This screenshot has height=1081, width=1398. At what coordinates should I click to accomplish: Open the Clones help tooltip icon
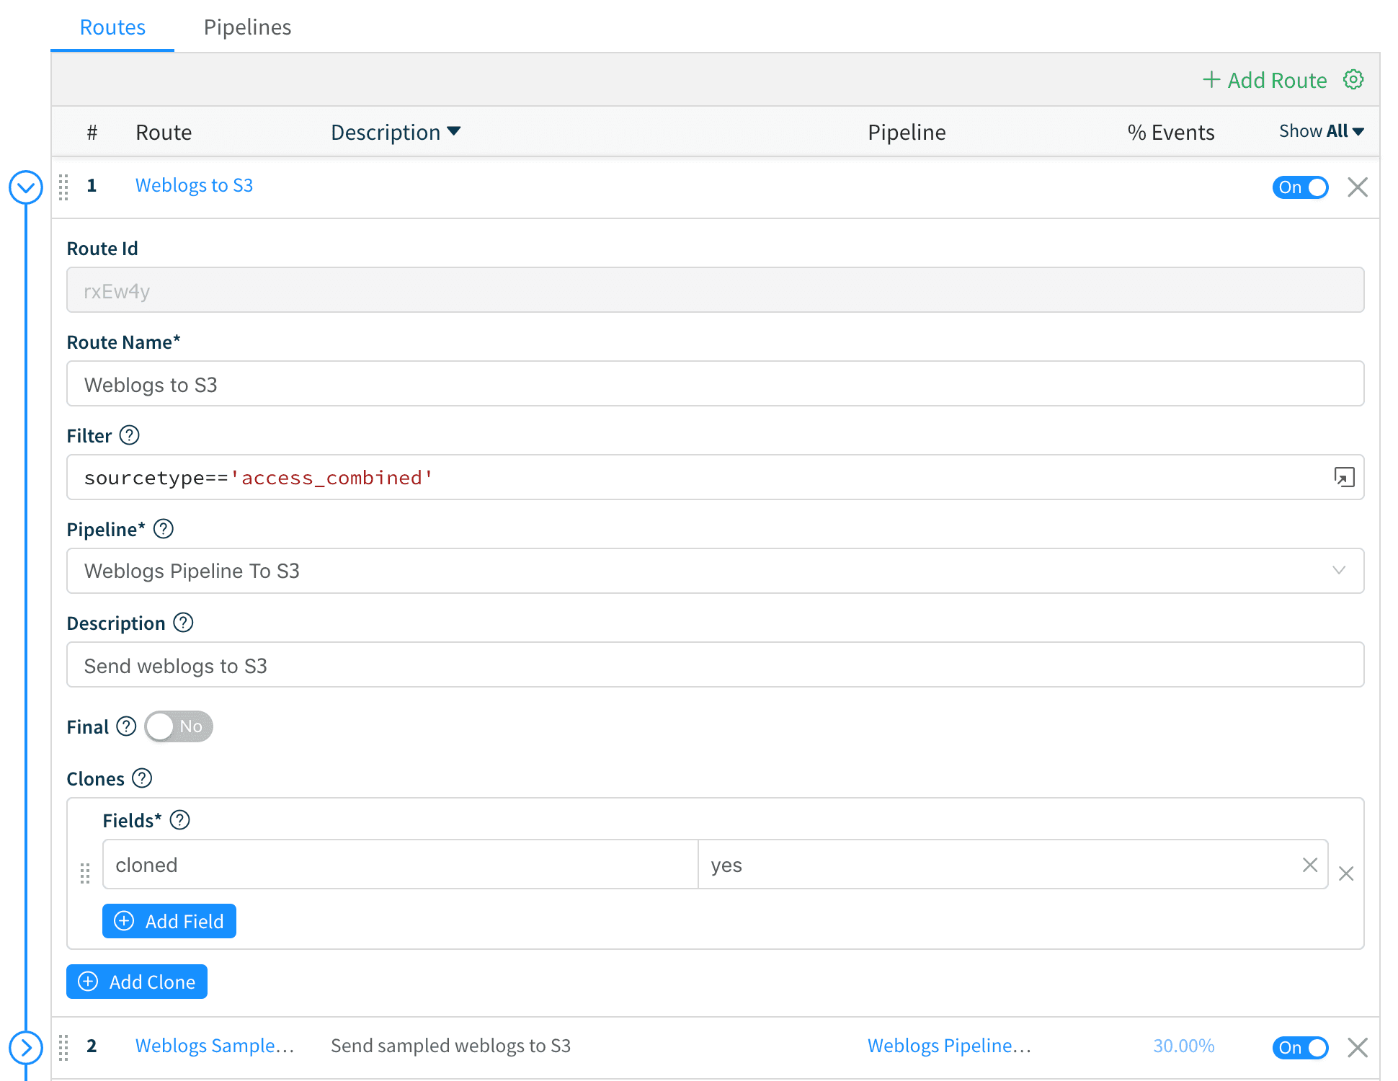tap(142, 778)
